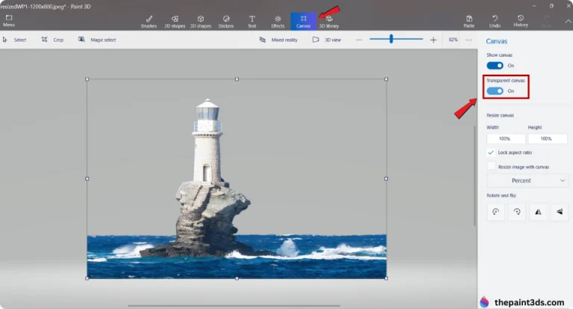
Task: Click the top-left canvas resize handle
Action: (87, 79)
